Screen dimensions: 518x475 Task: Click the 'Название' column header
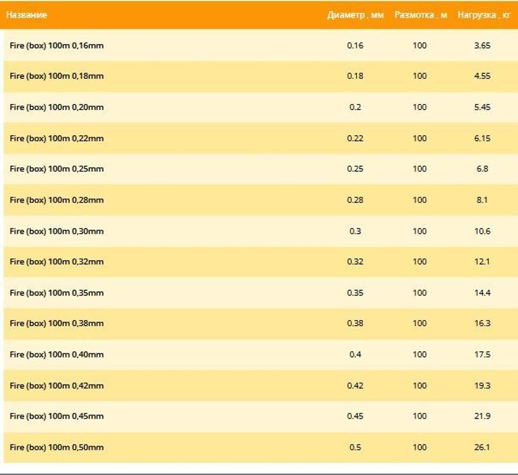[26, 15]
